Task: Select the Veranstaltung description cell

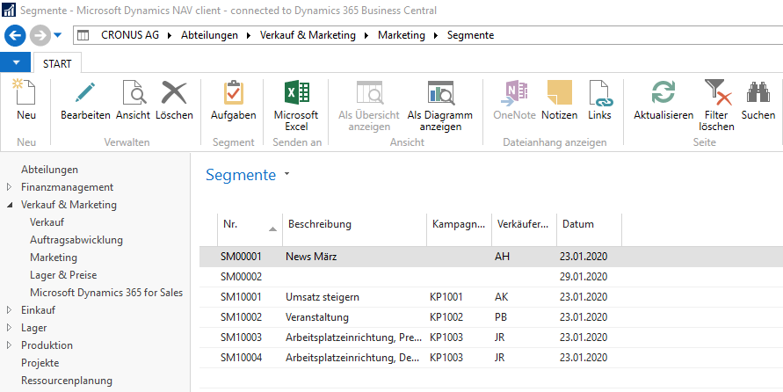Action: click(x=317, y=317)
